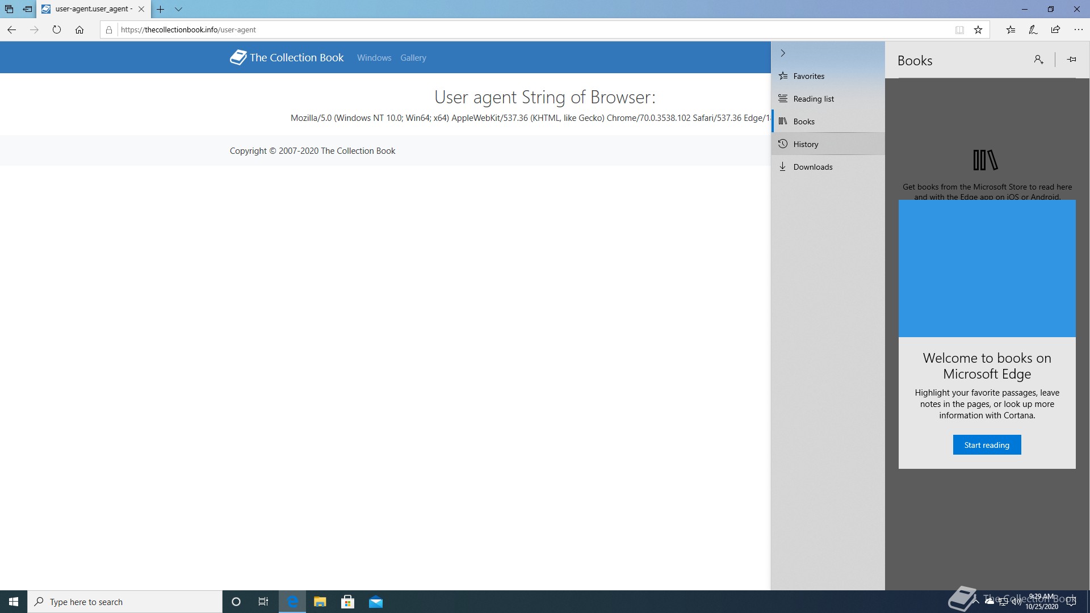Click the blue books promo image

click(x=987, y=268)
